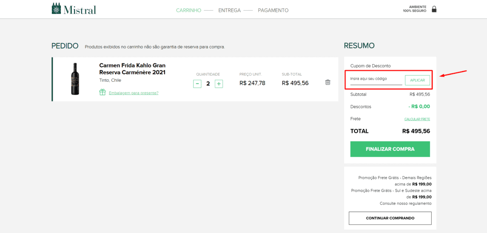Screen dimensions: 487x233
Task: Select the RESUMO heading
Action: click(359, 46)
